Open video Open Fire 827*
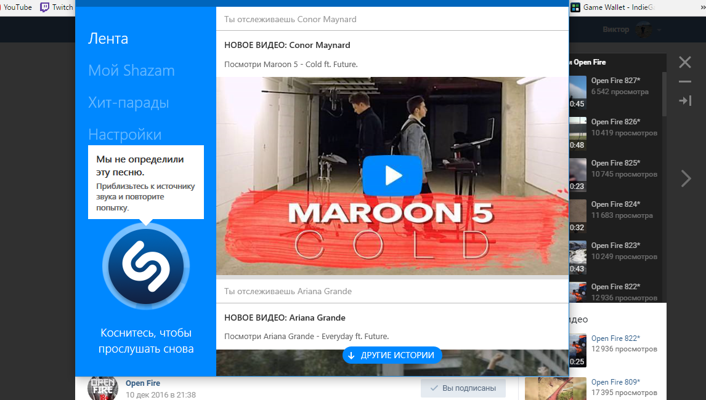The height and width of the screenshot is (400, 706). click(x=615, y=81)
